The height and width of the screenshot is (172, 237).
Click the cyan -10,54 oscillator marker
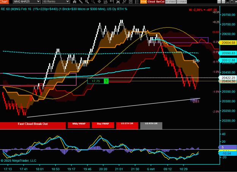click(228, 153)
